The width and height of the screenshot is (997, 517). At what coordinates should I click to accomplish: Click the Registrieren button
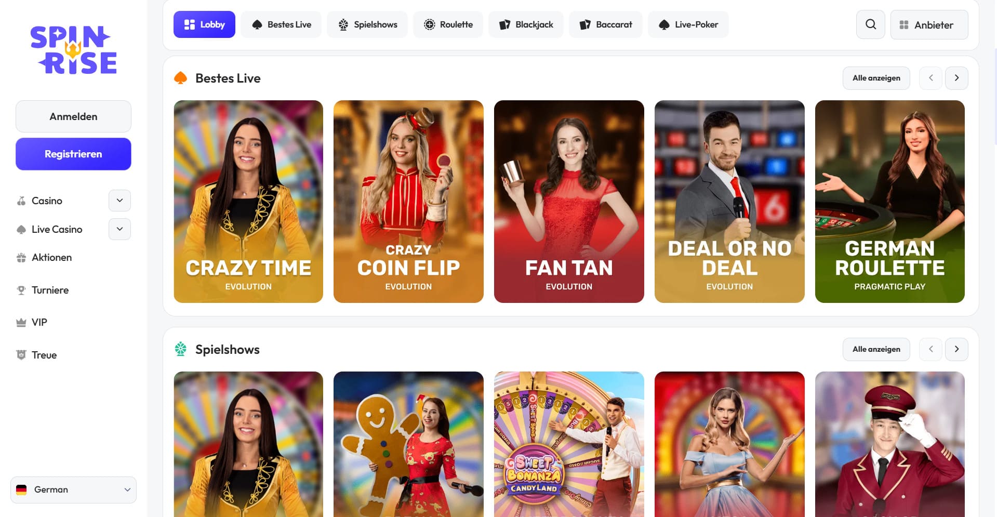(73, 154)
